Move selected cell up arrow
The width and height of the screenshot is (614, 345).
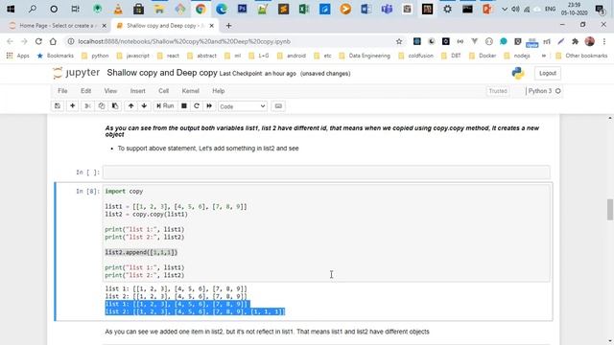tap(130, 106)
